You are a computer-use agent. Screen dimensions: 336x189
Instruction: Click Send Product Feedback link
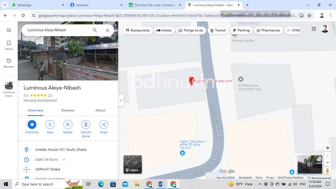[x=290, y=178]
